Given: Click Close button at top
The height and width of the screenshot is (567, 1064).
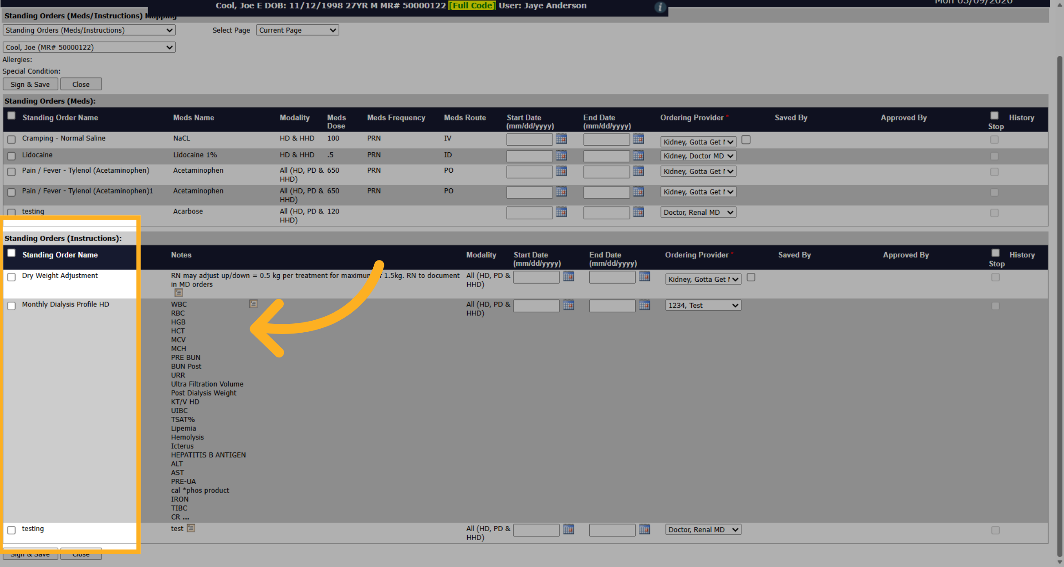Looking at the screenshot, I should [x=81, y=84].
